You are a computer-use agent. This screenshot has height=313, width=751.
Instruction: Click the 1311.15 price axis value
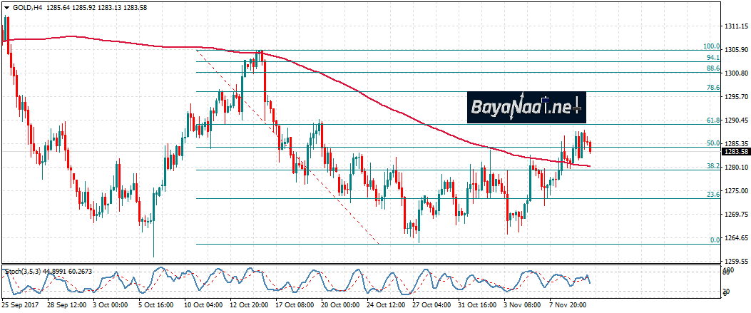point(735,26)
